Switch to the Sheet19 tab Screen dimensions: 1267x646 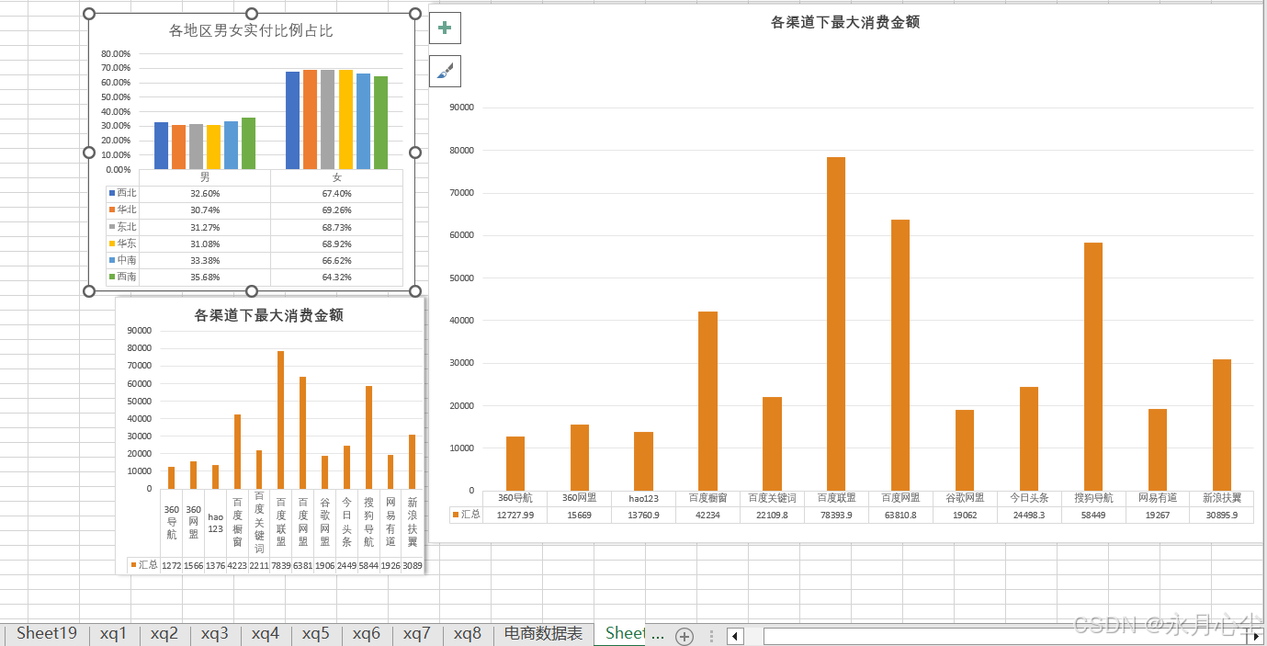(x=47, y=633)
